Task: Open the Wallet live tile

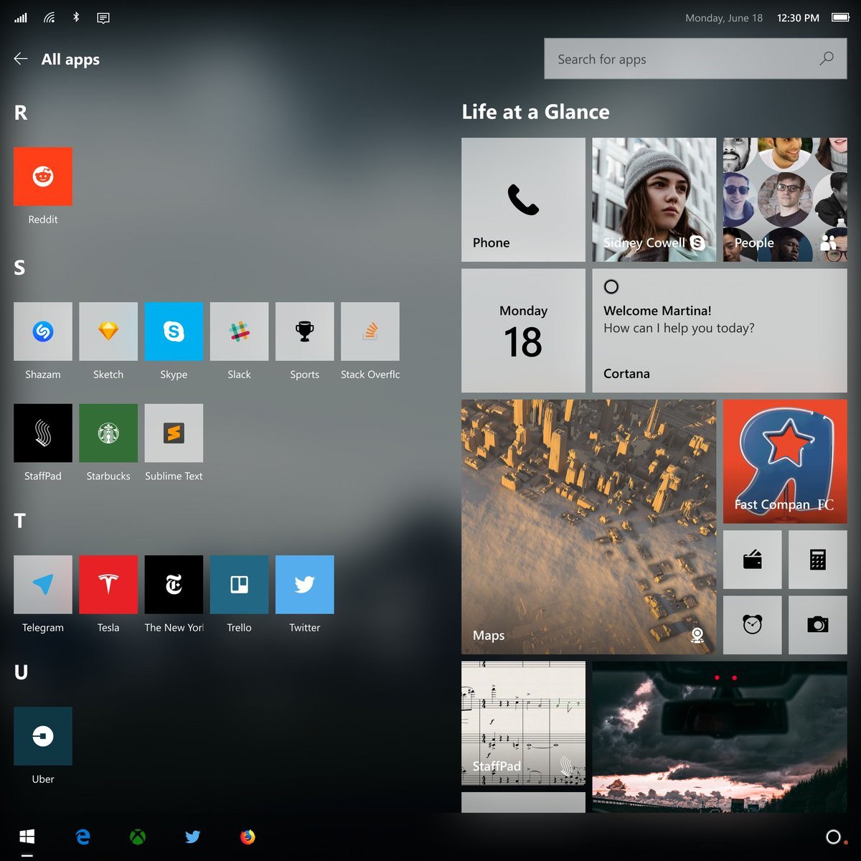Action: coord(753,560)
